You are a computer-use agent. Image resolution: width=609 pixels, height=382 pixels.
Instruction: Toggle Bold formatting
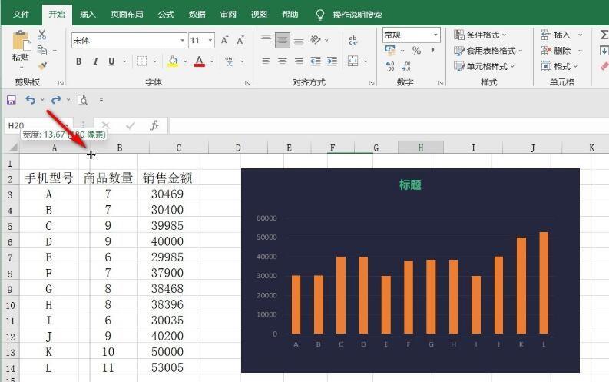[79, 61]
